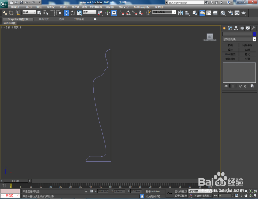258x199 pixels.
Task: Click the 倒角剖面 modifier button
Action: pos(230,59)
